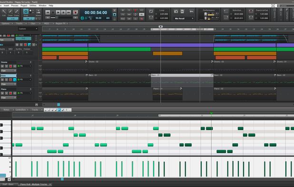Image resolution: width=294 pixels, height=187 pixels.
Task: Select the orange clip under the playhead
Action: tap(167, 54)
